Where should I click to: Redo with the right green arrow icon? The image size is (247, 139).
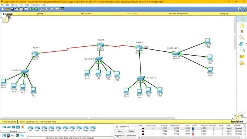(x=36, y=9)
